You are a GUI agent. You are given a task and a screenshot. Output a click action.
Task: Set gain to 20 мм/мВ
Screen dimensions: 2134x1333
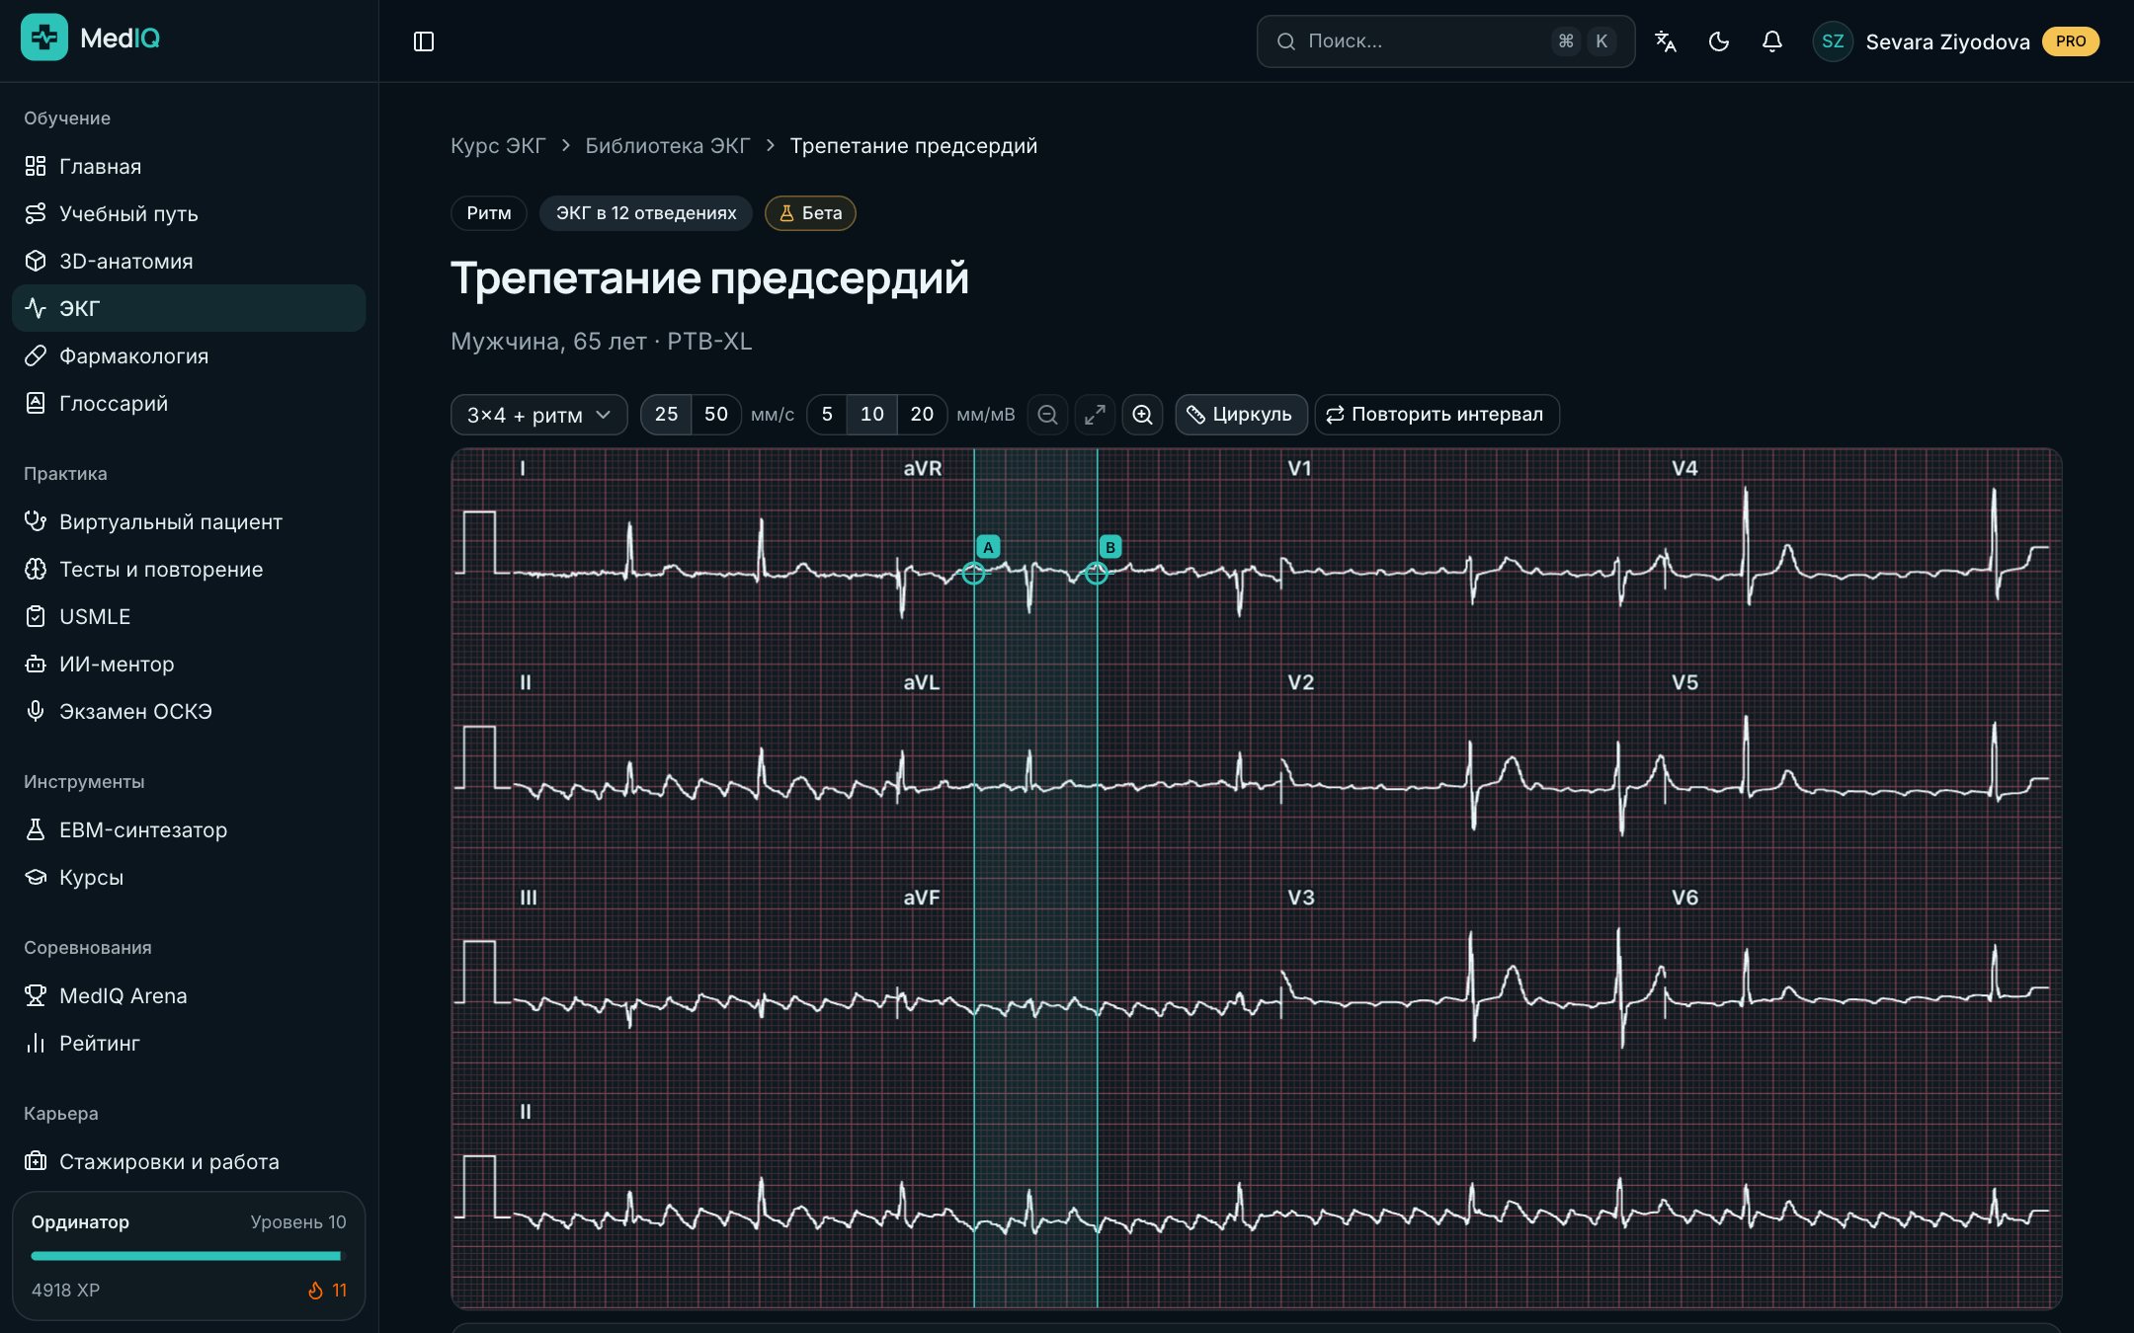pos(922,415)
